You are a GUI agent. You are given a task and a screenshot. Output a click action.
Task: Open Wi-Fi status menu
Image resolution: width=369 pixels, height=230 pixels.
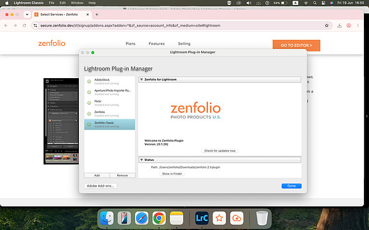point(306,3)
